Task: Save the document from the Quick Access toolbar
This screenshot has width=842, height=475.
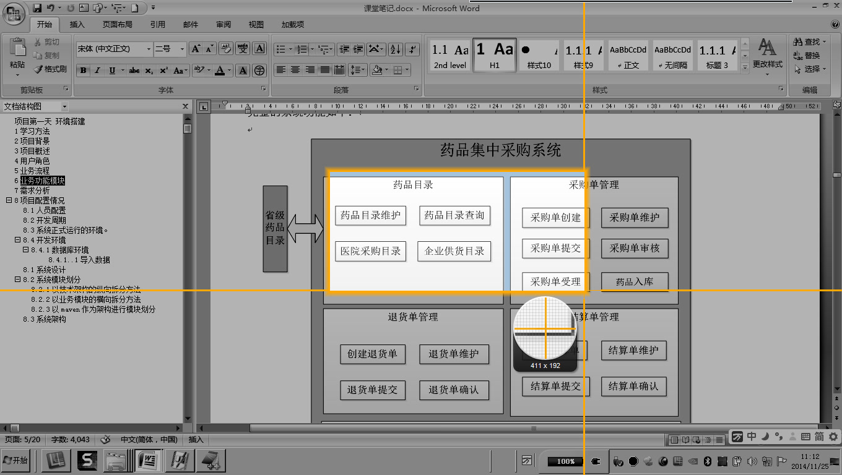Action: coord(37,8)
